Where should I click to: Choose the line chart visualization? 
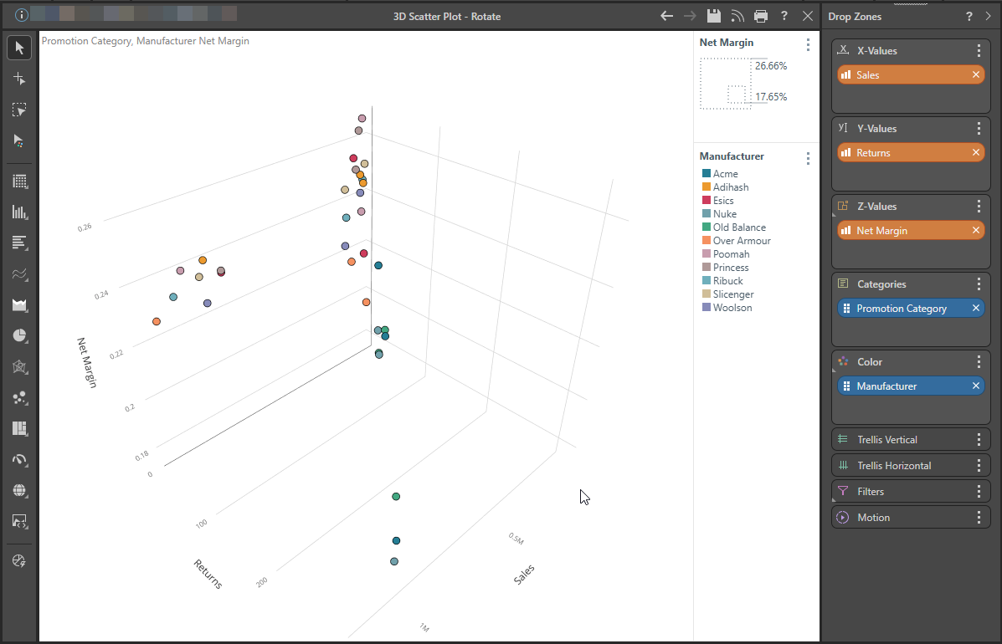coord(19,274)
